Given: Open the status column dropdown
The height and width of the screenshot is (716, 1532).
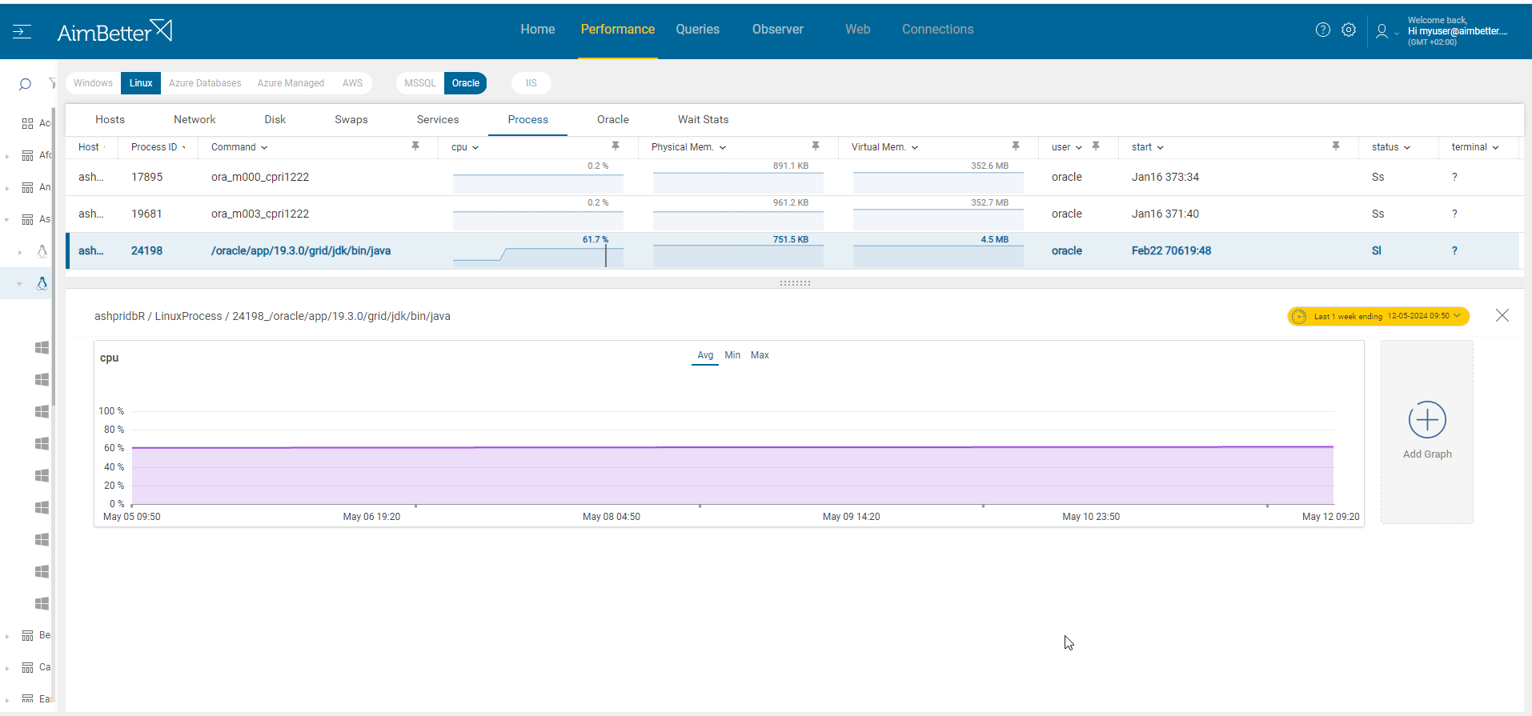Looking at the screenshot, I should coord(1407,147).
